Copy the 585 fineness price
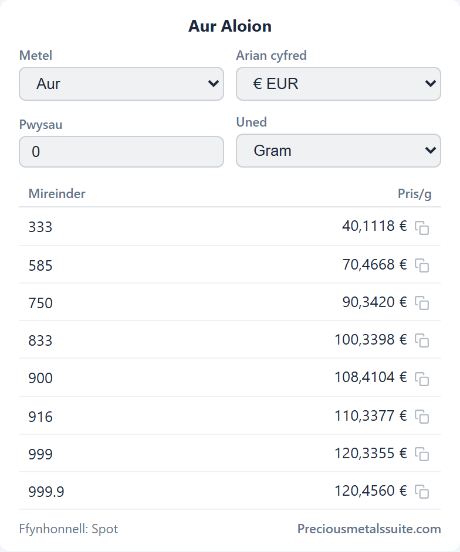The height and width of the screenshot is (552, 460). (x=422, y=265)
